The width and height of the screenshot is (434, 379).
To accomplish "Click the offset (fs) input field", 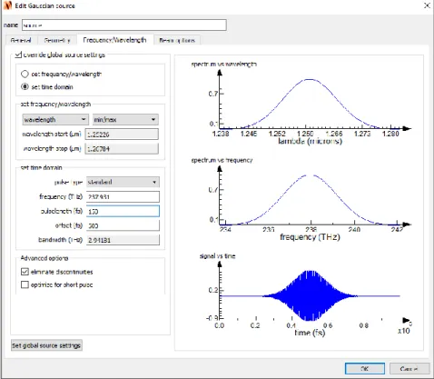I will click(123, 225).
